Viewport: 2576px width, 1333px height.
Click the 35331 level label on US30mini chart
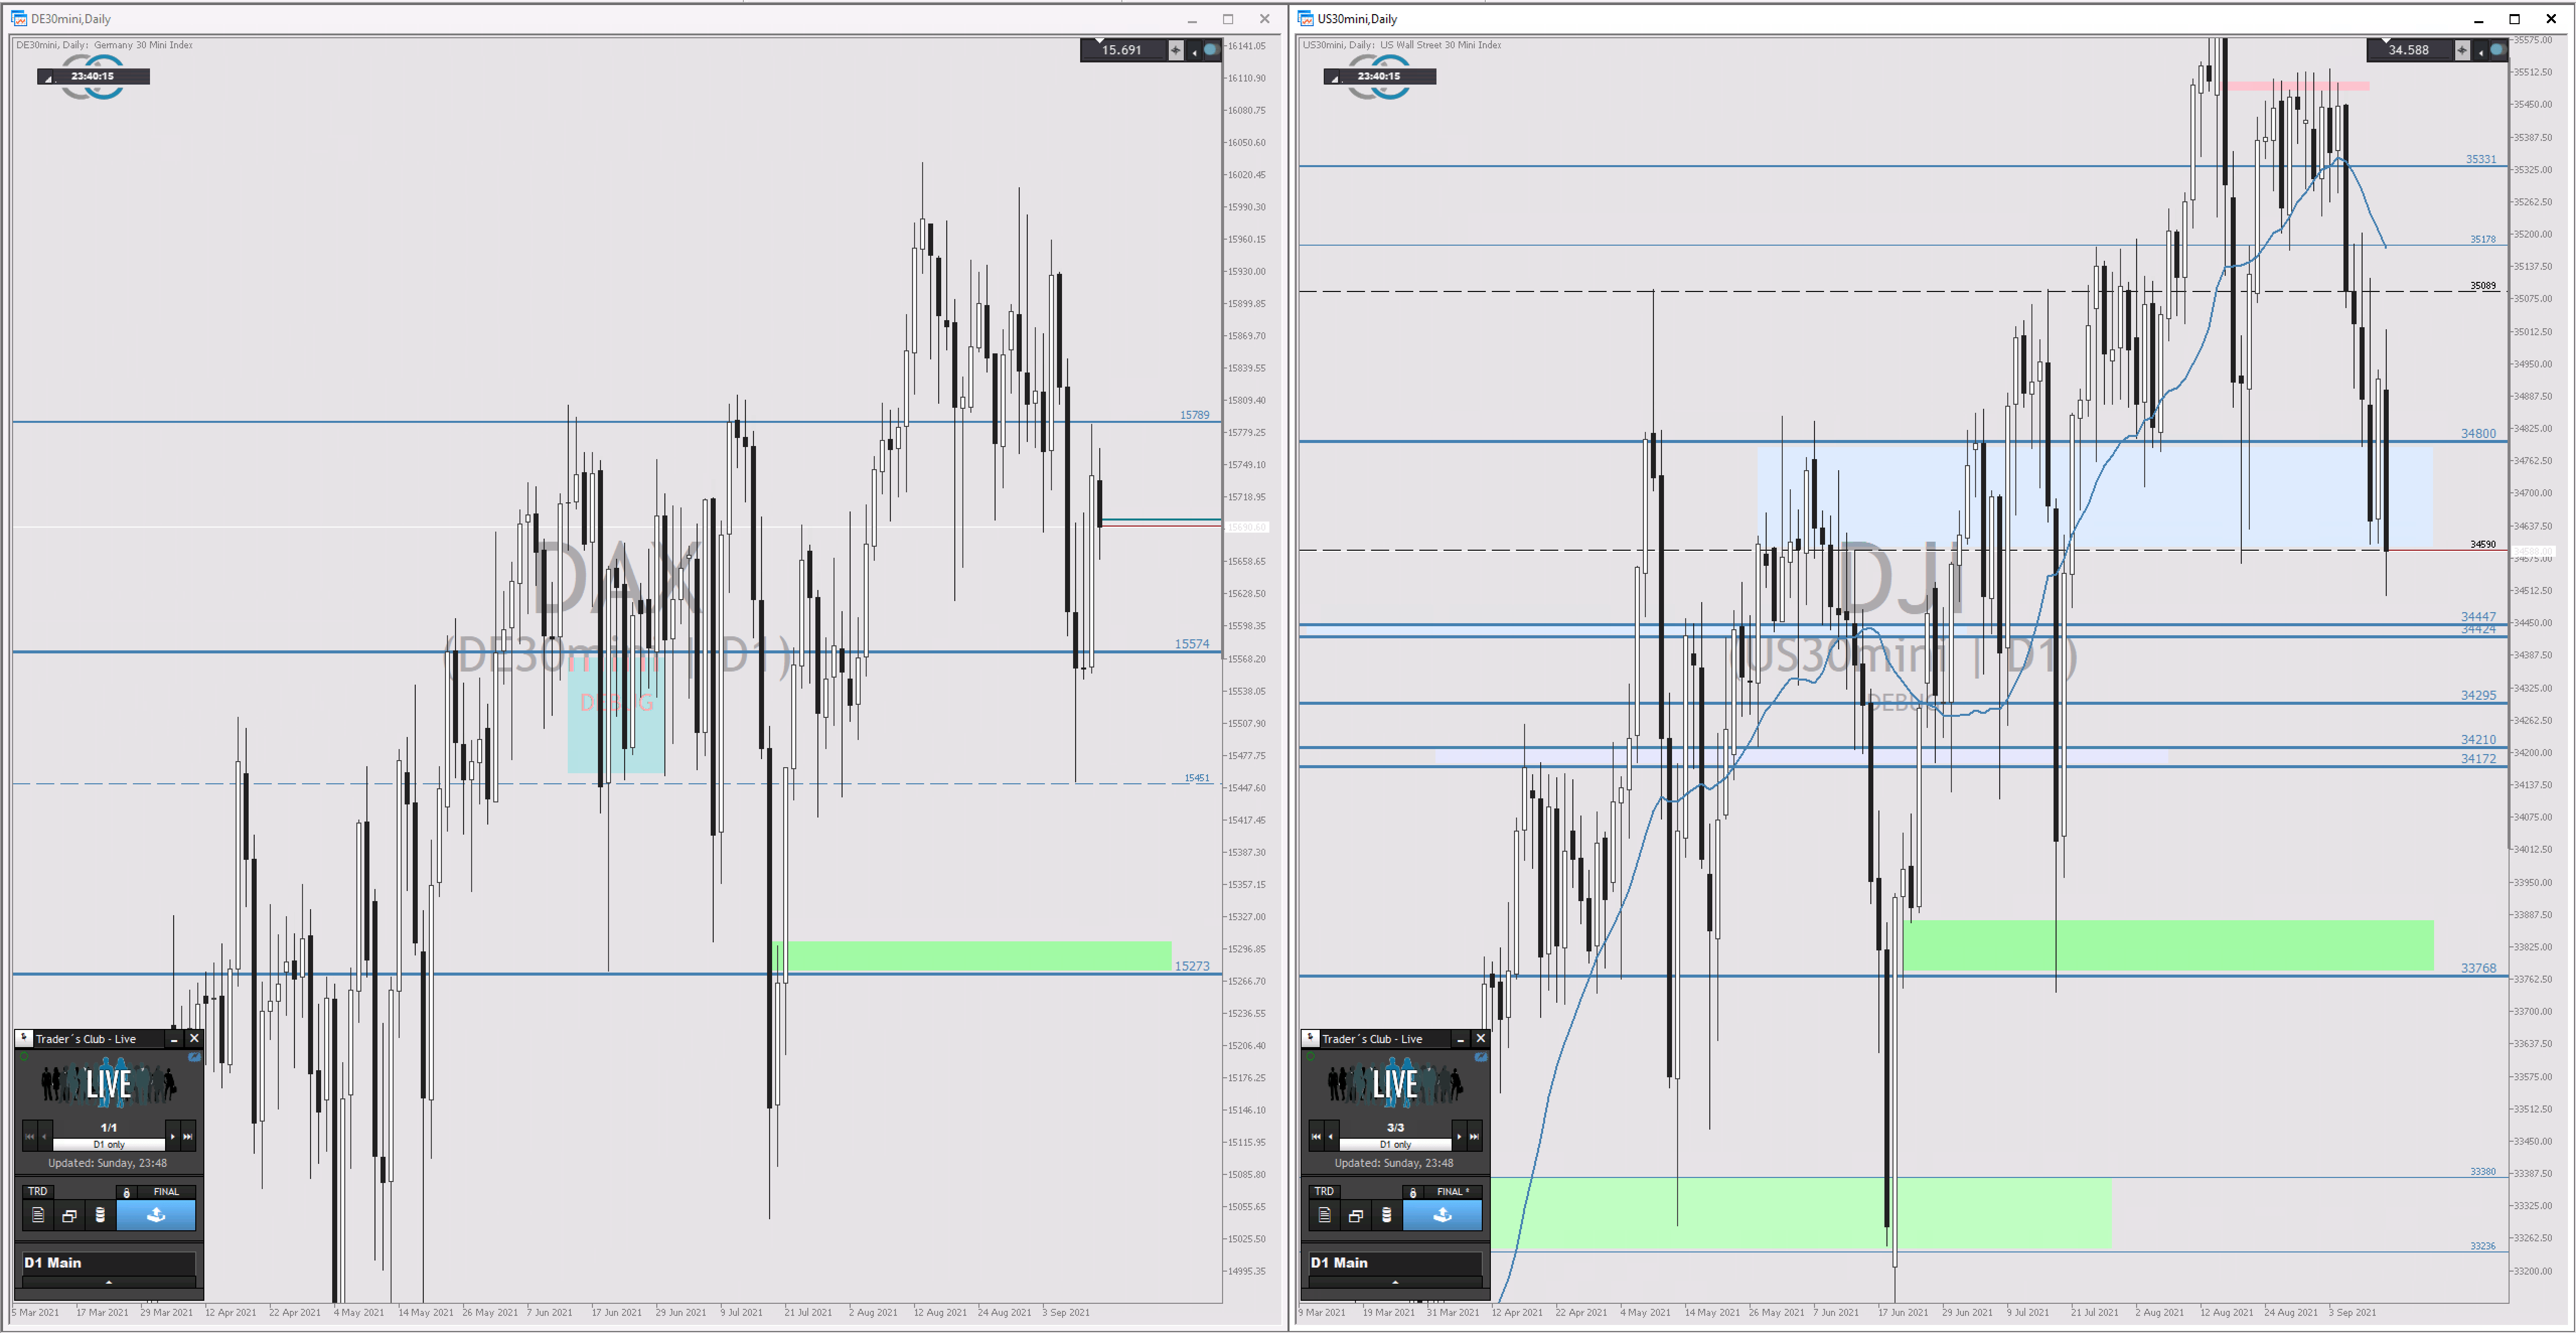pyautogui.click(x=2481, y=159)
